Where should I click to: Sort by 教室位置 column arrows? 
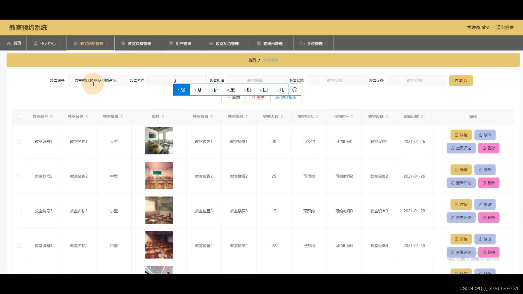tap(212, 117)
